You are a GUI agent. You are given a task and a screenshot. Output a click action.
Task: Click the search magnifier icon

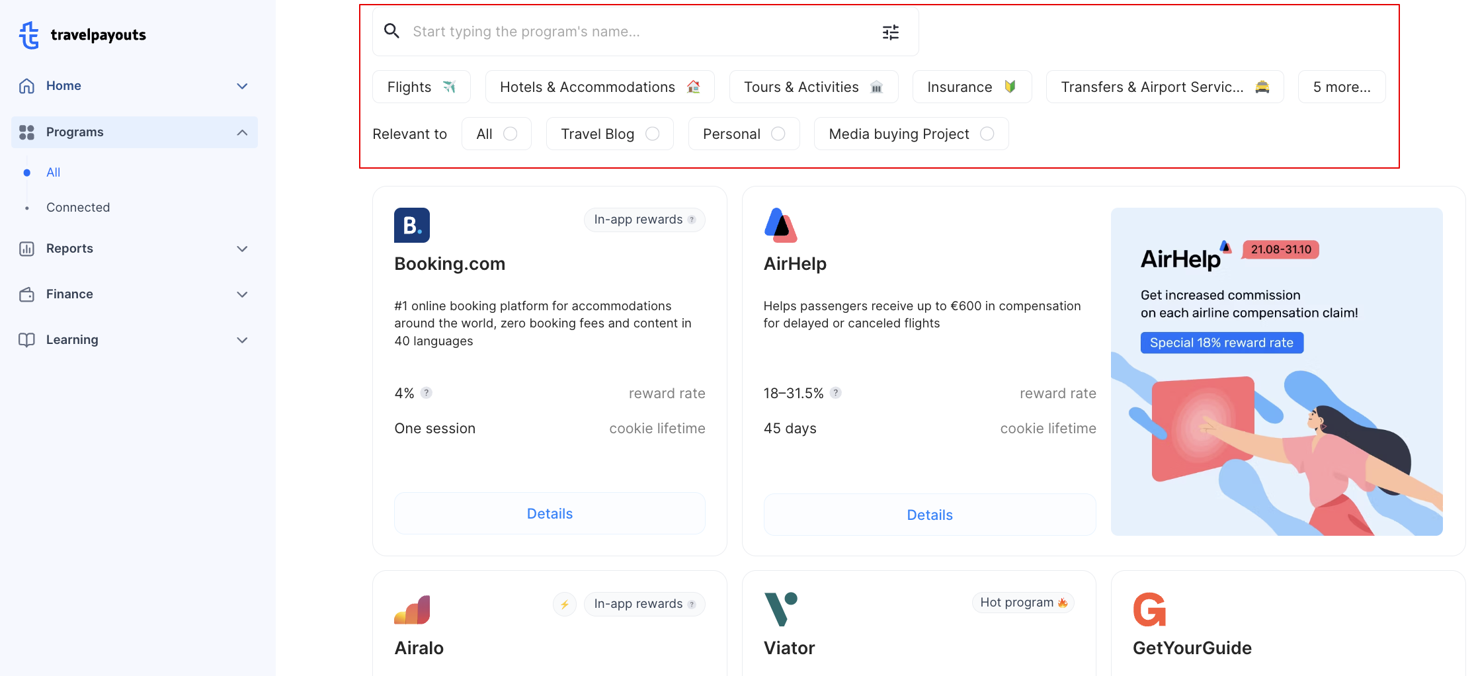(x=391, y=31)
